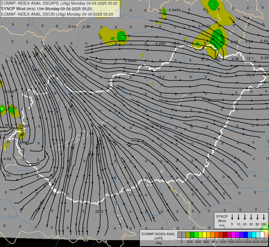Click the 0.223 value on the map
The width and height of the screenshot is (269, 247).
(x=24, y=126)
